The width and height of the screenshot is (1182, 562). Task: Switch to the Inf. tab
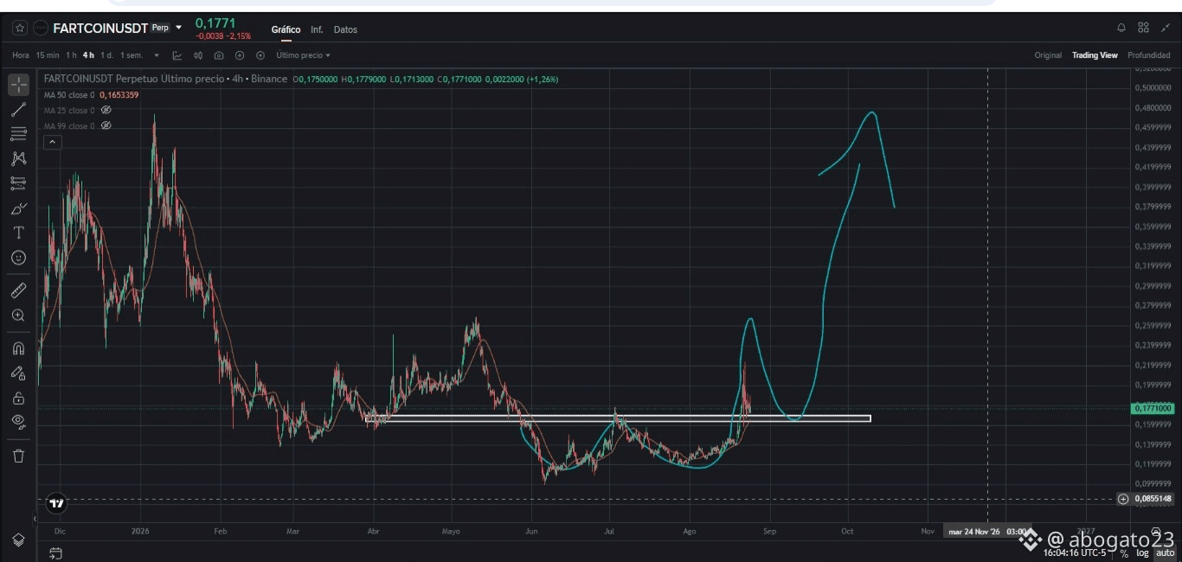click(317, 29)
